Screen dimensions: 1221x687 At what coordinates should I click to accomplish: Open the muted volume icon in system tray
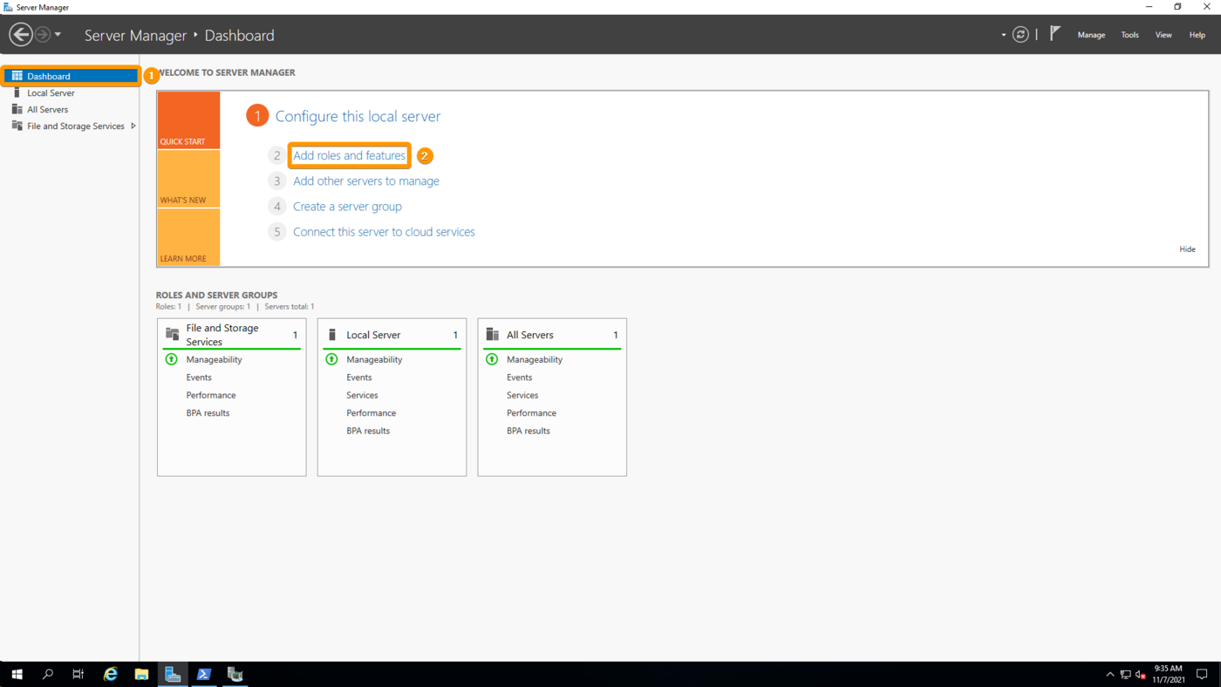click(1140, 674)
